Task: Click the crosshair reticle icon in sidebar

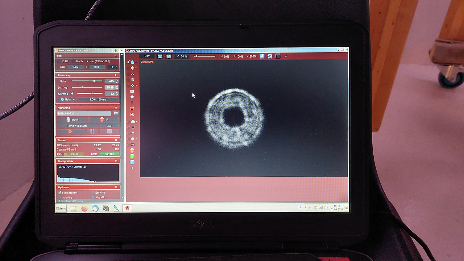Action: (132, 108)
